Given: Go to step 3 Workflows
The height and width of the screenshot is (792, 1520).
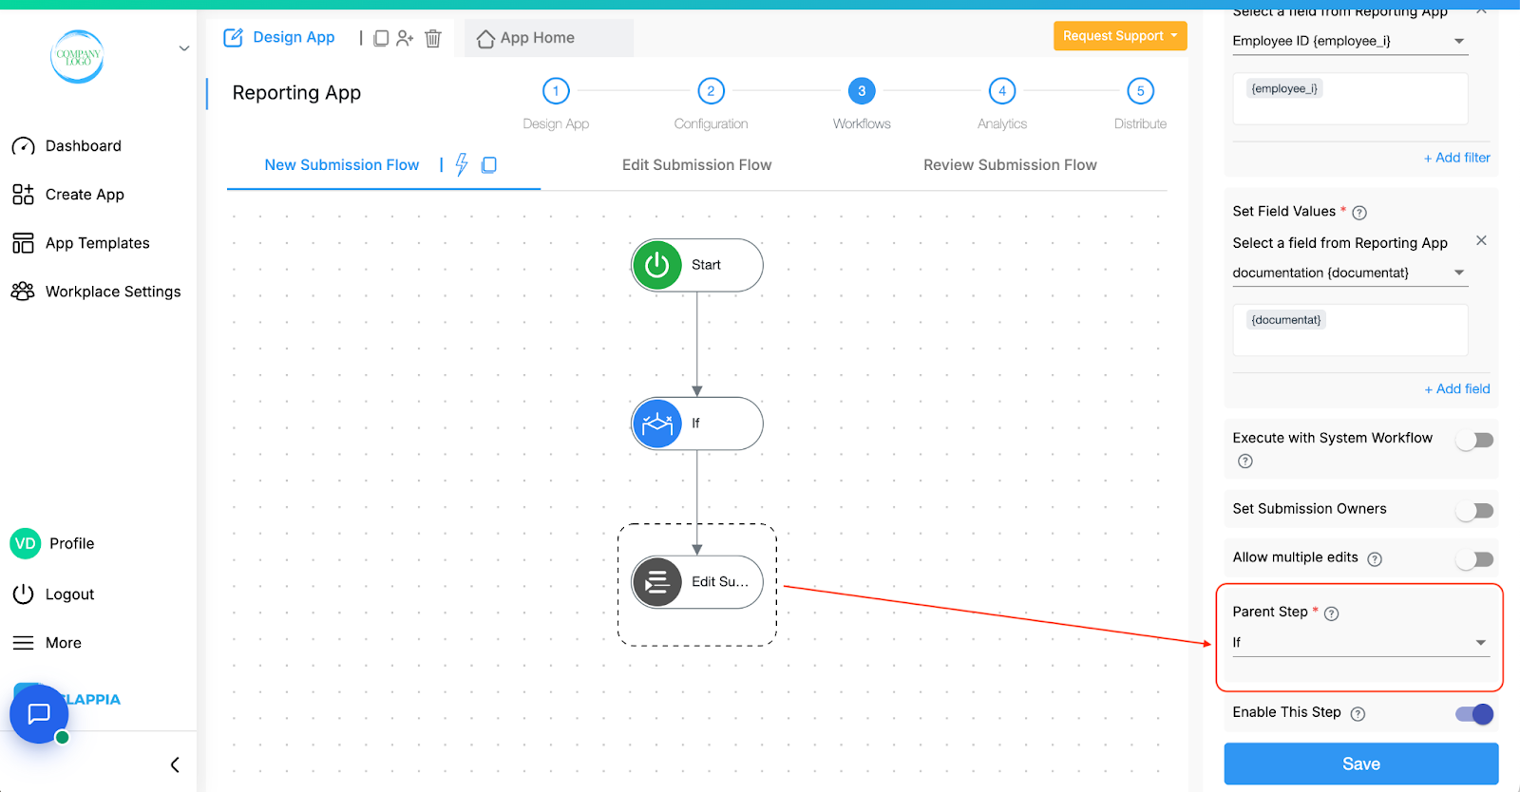Looking at the screenshot, I should 862,92.
